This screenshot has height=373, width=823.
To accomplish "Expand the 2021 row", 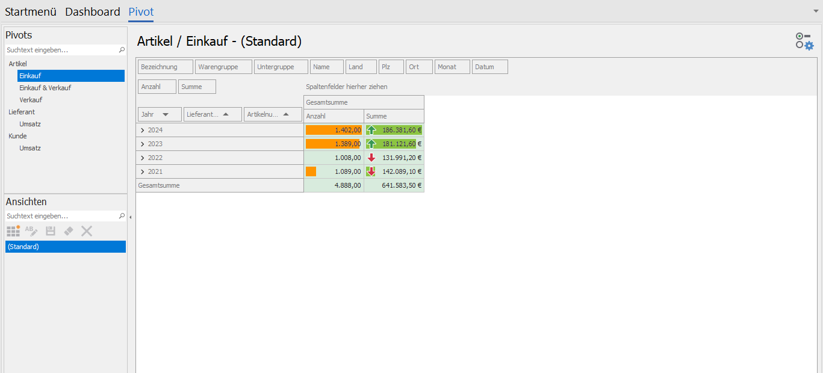I will point(143,171).
